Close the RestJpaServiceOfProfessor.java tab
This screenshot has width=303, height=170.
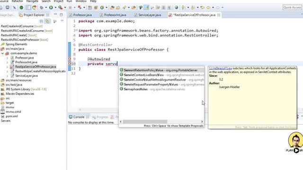[x=219, y=15]
